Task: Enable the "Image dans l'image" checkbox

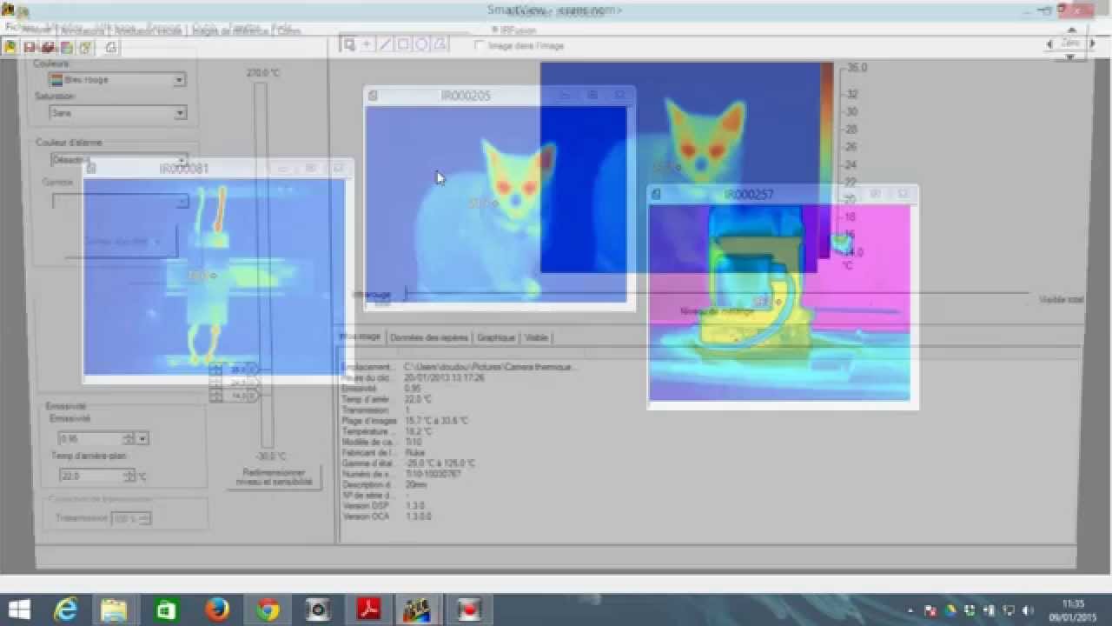Action: (480, 45)
